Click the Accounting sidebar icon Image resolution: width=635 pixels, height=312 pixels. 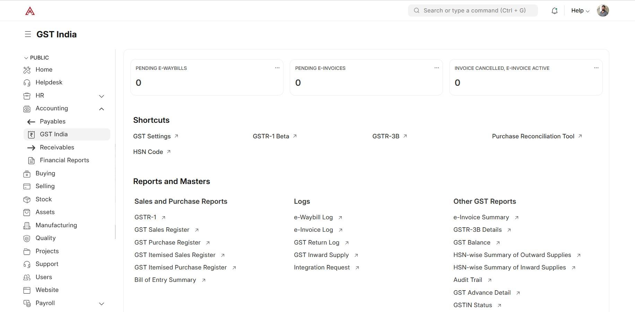click(x=27, y=109)
